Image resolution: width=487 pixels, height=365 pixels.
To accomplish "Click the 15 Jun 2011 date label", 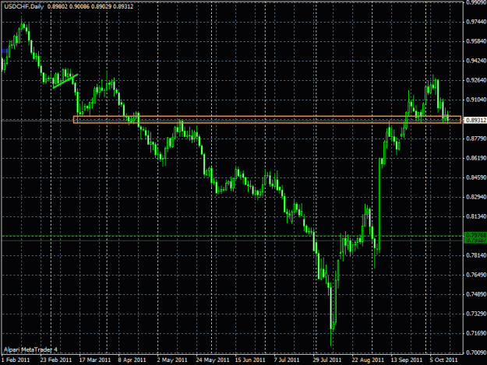I will click(x=250, y=360).
